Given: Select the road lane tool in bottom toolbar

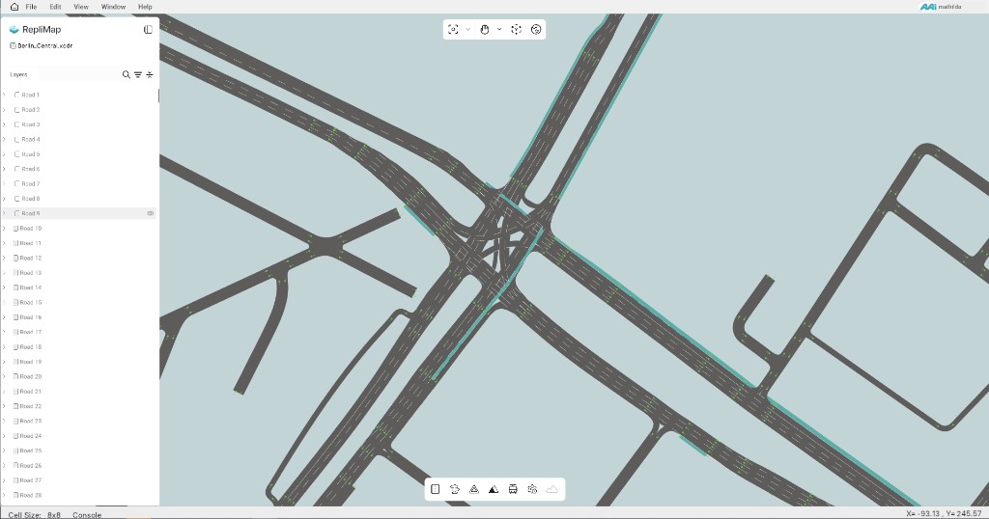Looking at the screenshot, I should (x=436, y=489).
